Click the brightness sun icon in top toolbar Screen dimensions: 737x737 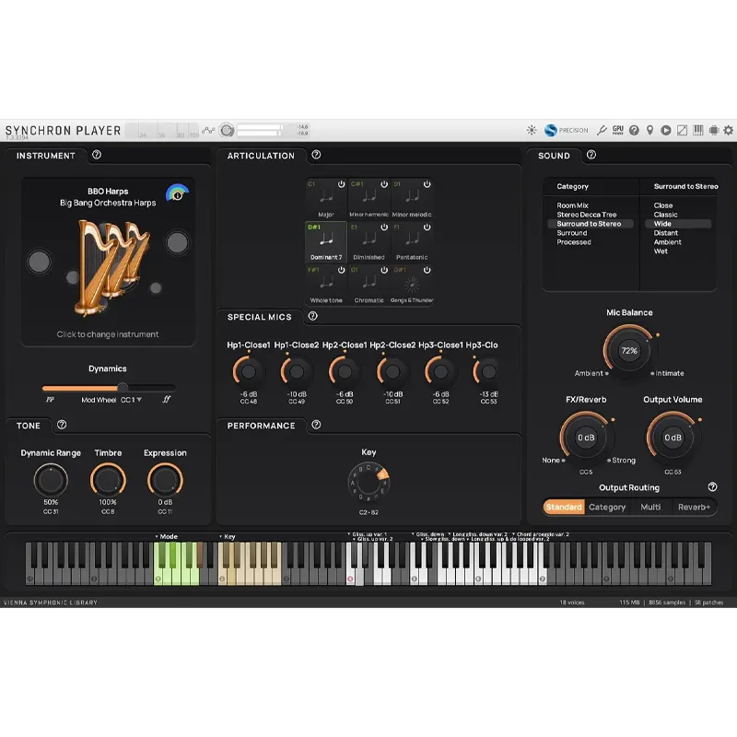[532, 130]
